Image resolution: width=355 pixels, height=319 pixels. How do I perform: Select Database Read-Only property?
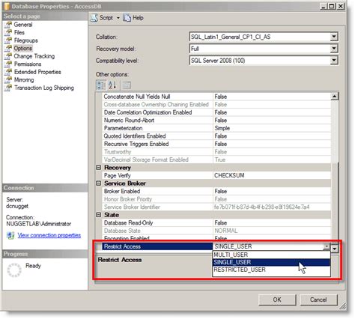point(216,223)
